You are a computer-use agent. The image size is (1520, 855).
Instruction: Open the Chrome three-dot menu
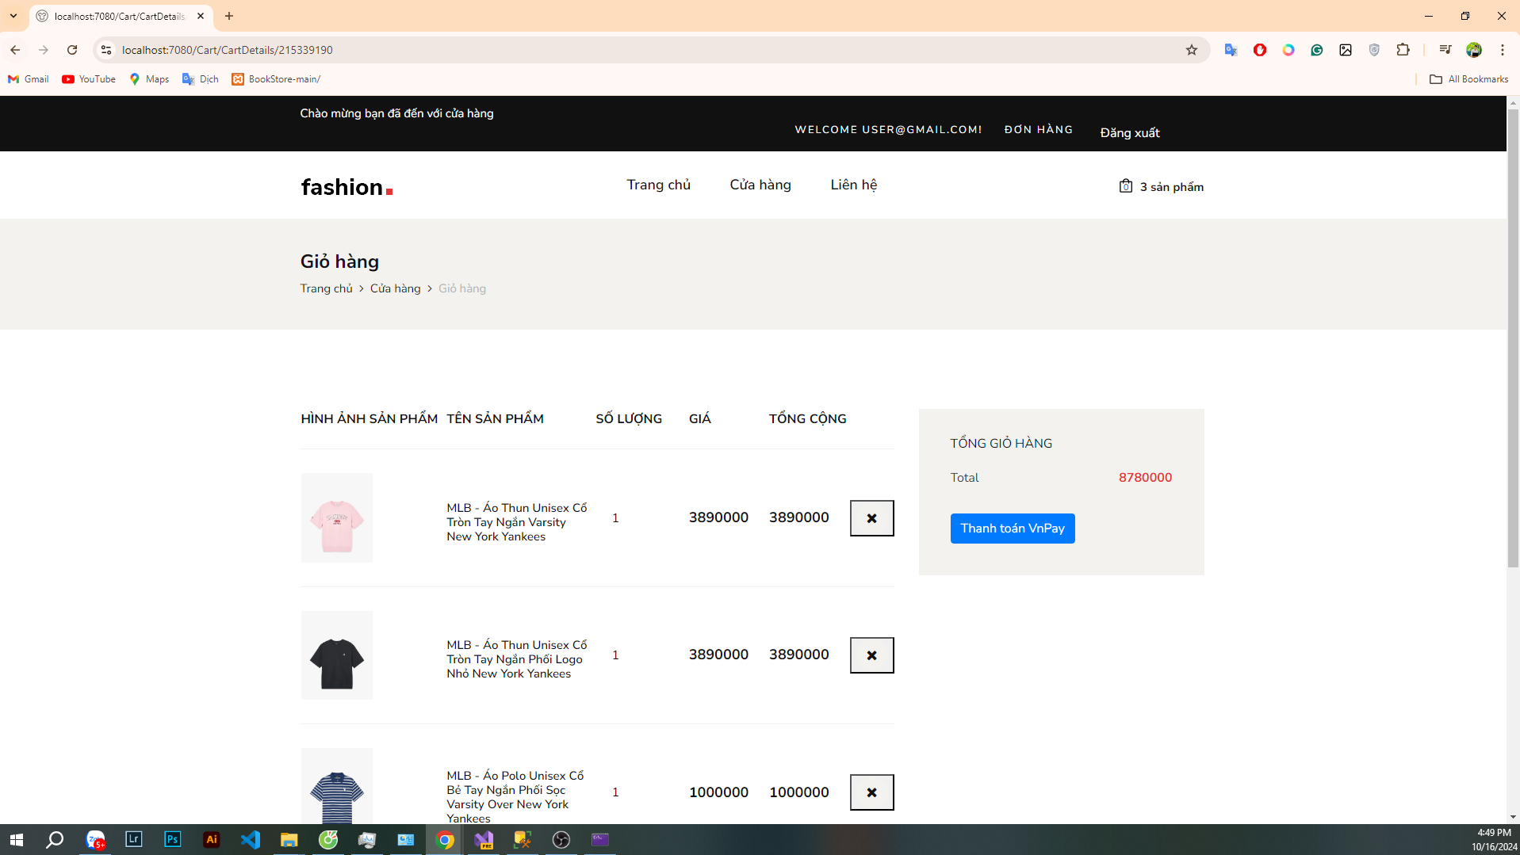click(x=1503, y=50)
